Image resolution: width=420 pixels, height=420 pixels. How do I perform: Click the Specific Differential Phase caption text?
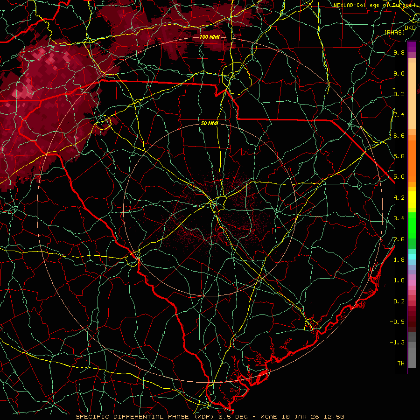(x=210, y=417)
